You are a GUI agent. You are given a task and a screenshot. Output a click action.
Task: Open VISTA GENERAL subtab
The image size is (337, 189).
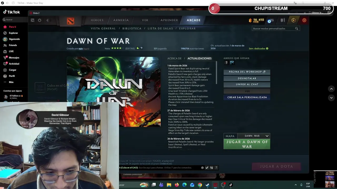(103, 28)
